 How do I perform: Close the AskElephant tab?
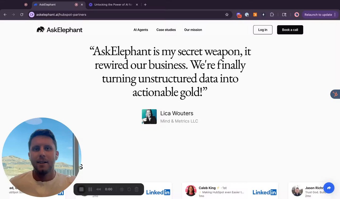pos(82,5)
